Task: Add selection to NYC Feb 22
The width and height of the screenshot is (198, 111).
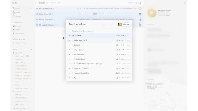Action: (69, 50)
